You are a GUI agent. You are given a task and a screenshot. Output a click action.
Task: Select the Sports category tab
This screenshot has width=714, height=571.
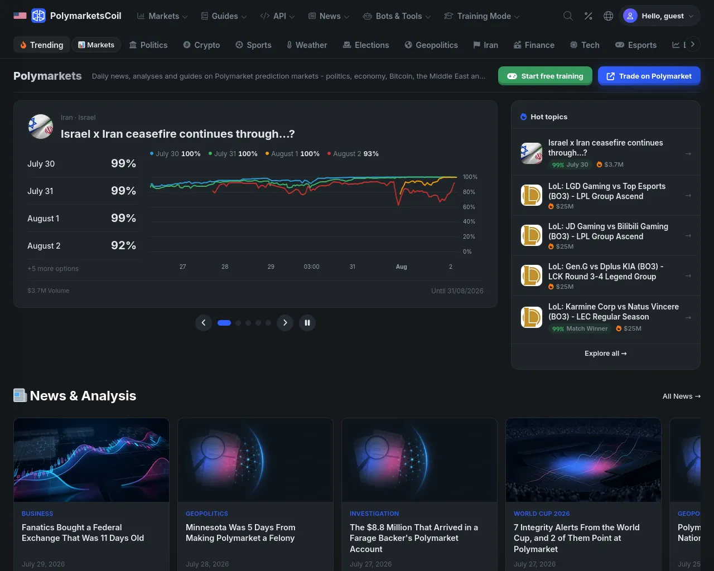[253, 45]
